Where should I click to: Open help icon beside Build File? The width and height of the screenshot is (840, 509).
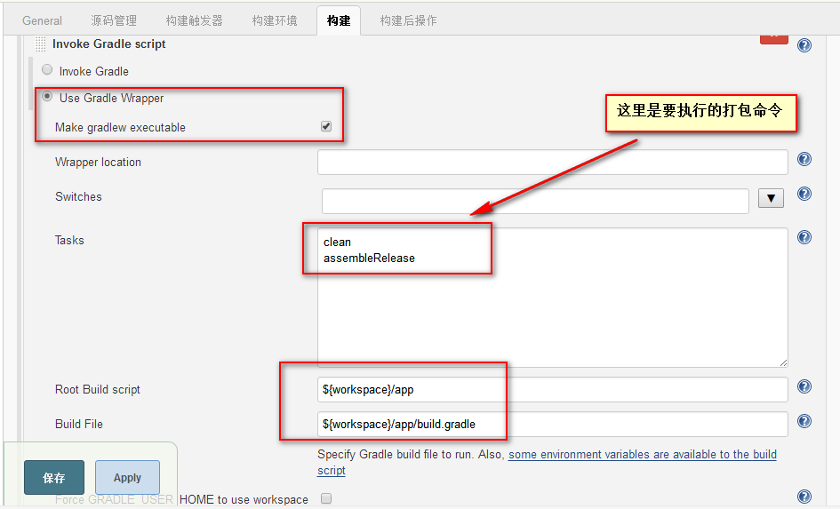click(x=804, y=421)
